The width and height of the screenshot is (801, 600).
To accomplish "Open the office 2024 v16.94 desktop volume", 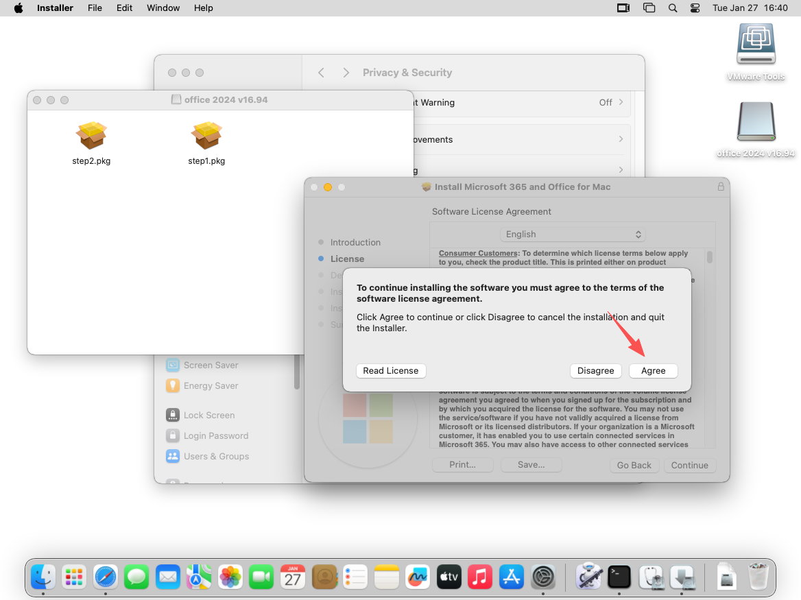I will click(756, 123).
